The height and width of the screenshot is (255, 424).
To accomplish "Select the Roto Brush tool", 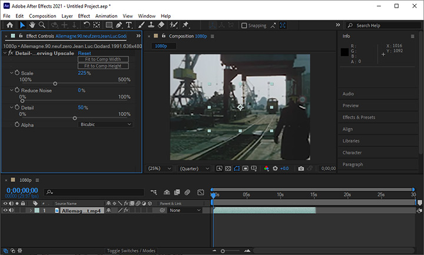I will tap(173, 25).
